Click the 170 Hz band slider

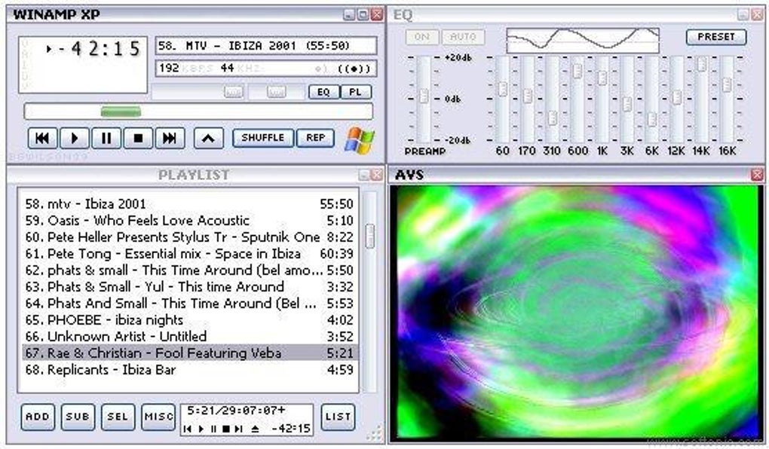click(527, 96)
